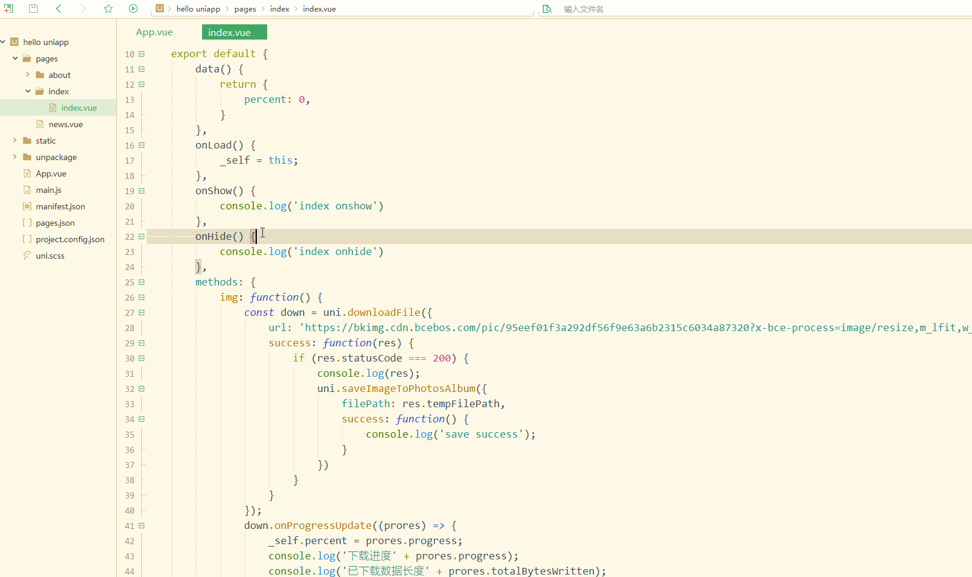Click 'console.log('save success');' code
Screen dimensions: 972x577
pos(450,434)
